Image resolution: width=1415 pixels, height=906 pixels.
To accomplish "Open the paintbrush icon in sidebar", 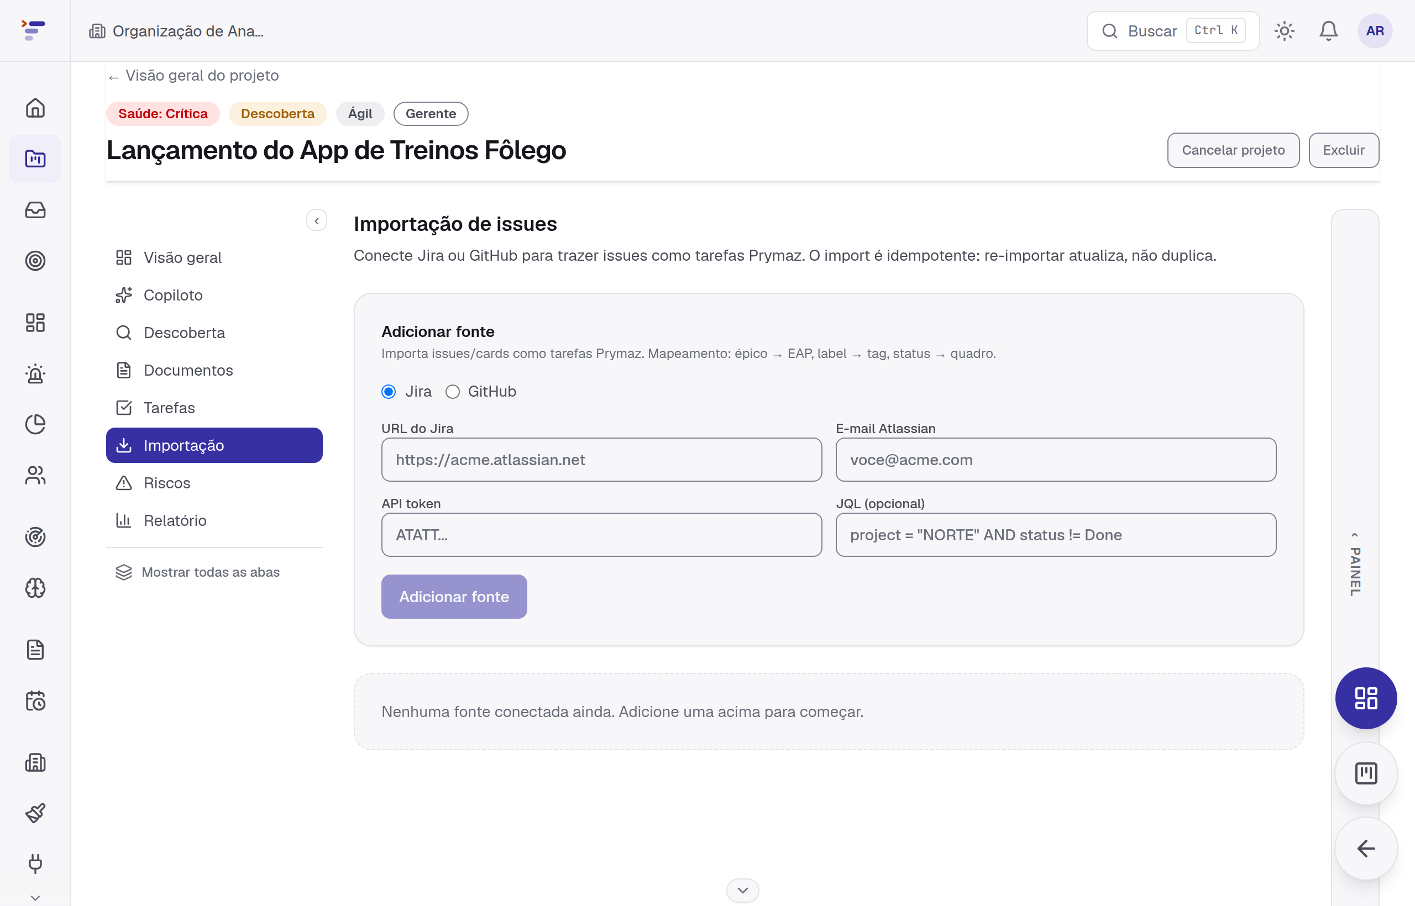I will pyautogui.click(x=35, y=813).
